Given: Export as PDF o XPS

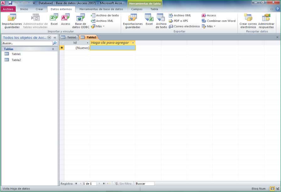Looking at the screenshot, I should [x=178, y=21].
